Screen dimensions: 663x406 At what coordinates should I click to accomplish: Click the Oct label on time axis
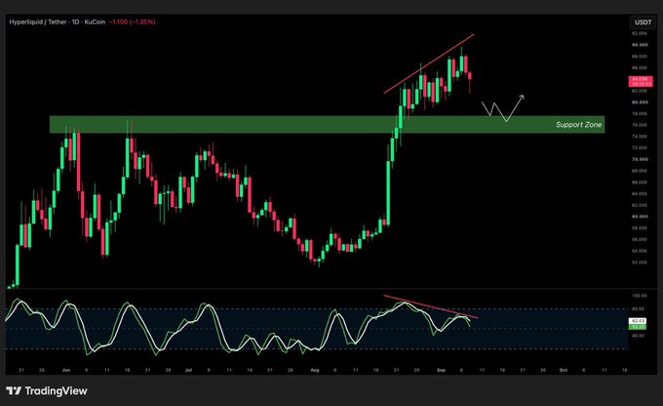click(564, 370)
